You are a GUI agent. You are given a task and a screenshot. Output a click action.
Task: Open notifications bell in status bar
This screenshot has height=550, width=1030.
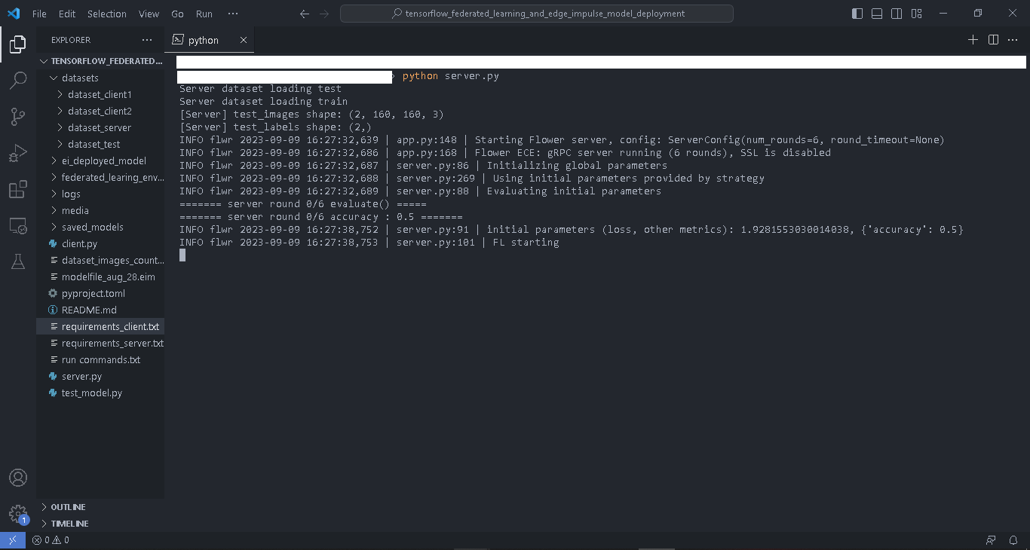[x=1013, y=540]
